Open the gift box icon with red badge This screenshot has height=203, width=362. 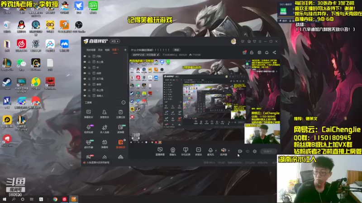click(x=244, y=52)
